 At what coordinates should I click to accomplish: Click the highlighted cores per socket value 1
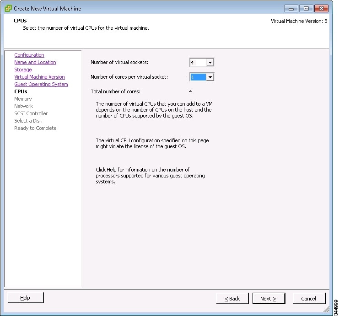pyautogui.click(x=198, y=77)
